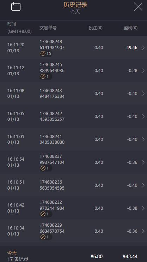Open details chevron for the 16:11:05 record
The height and width of the screenshot is (262, 147).
click(x=143, y=117)
